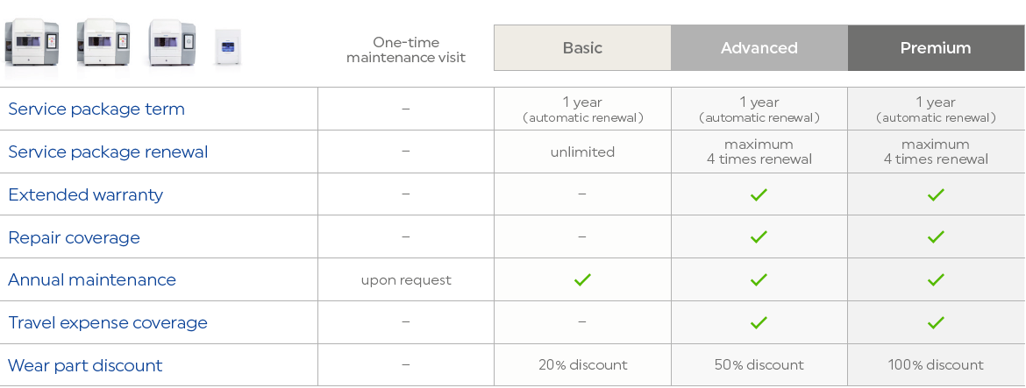The height and width of the screenshot is (388, 1026).
Task: Select the Basic package header
Action: (x=582, y=47)
